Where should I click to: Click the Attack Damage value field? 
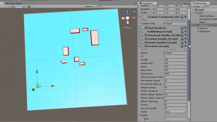click(175, 101)
